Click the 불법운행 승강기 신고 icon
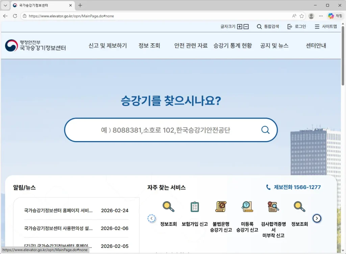Screen dimensions: 346x254 tap(221, 207)
